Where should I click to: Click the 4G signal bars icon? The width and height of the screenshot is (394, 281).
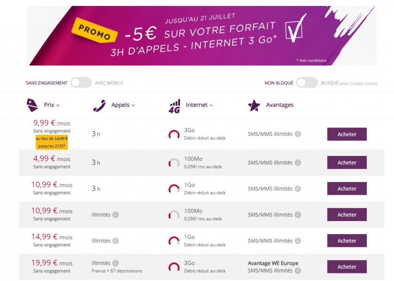174,106
